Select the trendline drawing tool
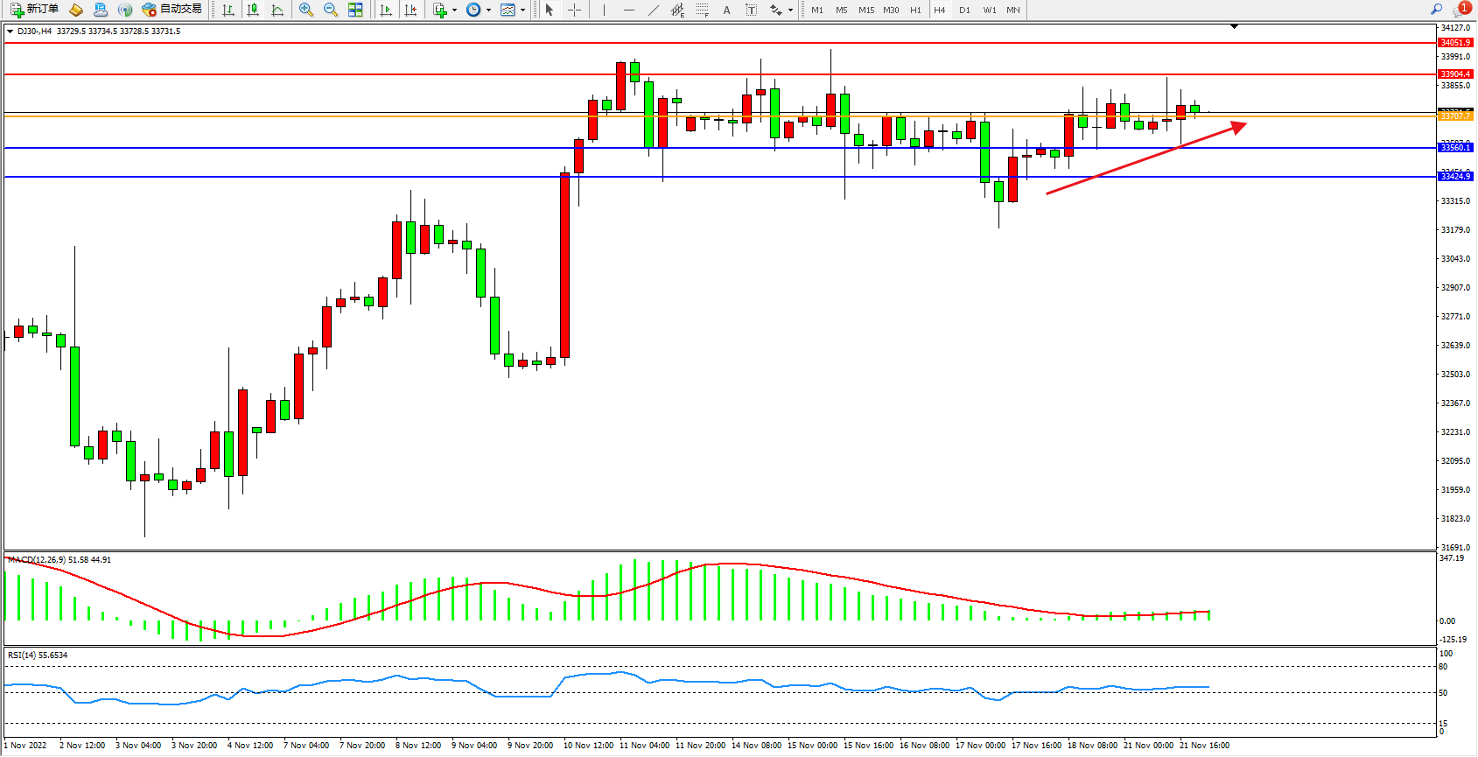1478x757 pixels. coord(654,10)
